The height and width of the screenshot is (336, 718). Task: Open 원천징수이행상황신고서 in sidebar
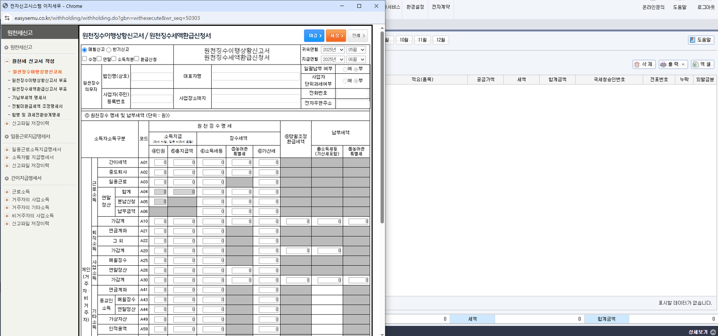point(37,72)
